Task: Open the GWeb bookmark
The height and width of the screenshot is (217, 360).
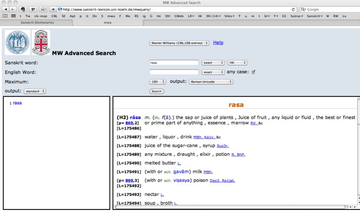Action: [179, 16]
